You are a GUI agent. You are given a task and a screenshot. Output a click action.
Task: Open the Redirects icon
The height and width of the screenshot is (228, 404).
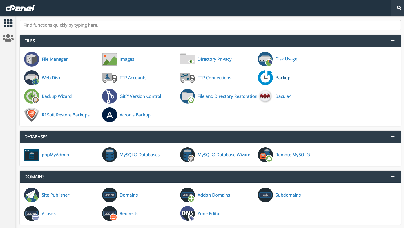110,213
